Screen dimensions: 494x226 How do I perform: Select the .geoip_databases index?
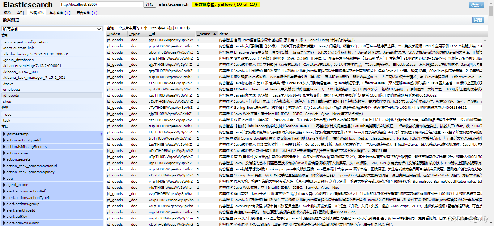point(52,60)
